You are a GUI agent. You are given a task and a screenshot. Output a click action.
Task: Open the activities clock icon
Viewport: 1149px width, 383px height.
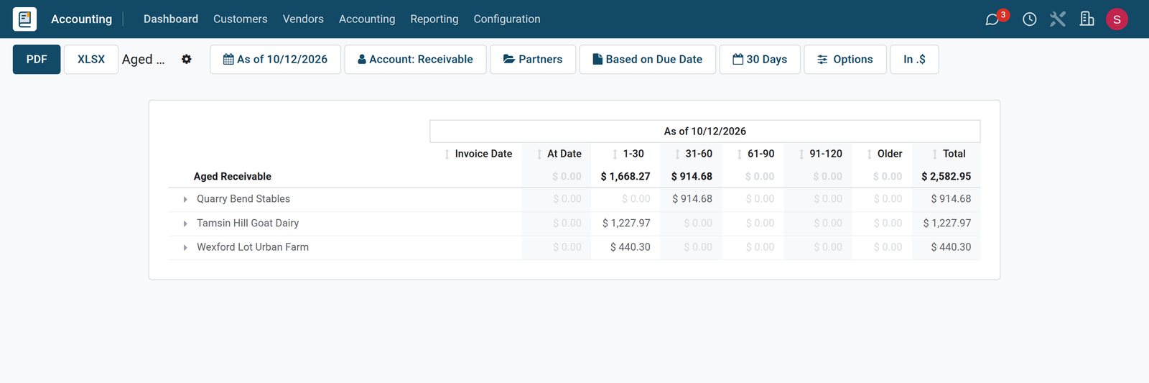pyautogui.click(x=1029, y=19)
